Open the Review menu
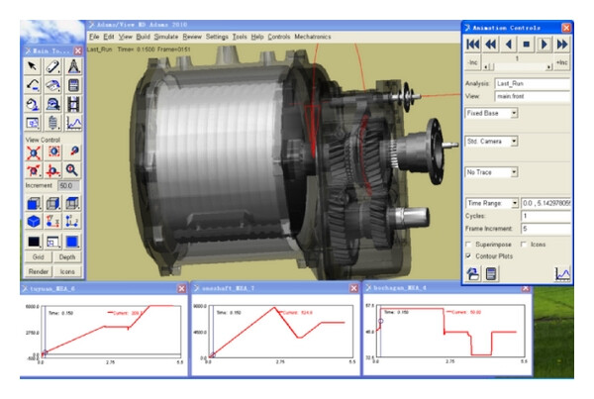Viewport: 594px width, 399px height. 192,37
